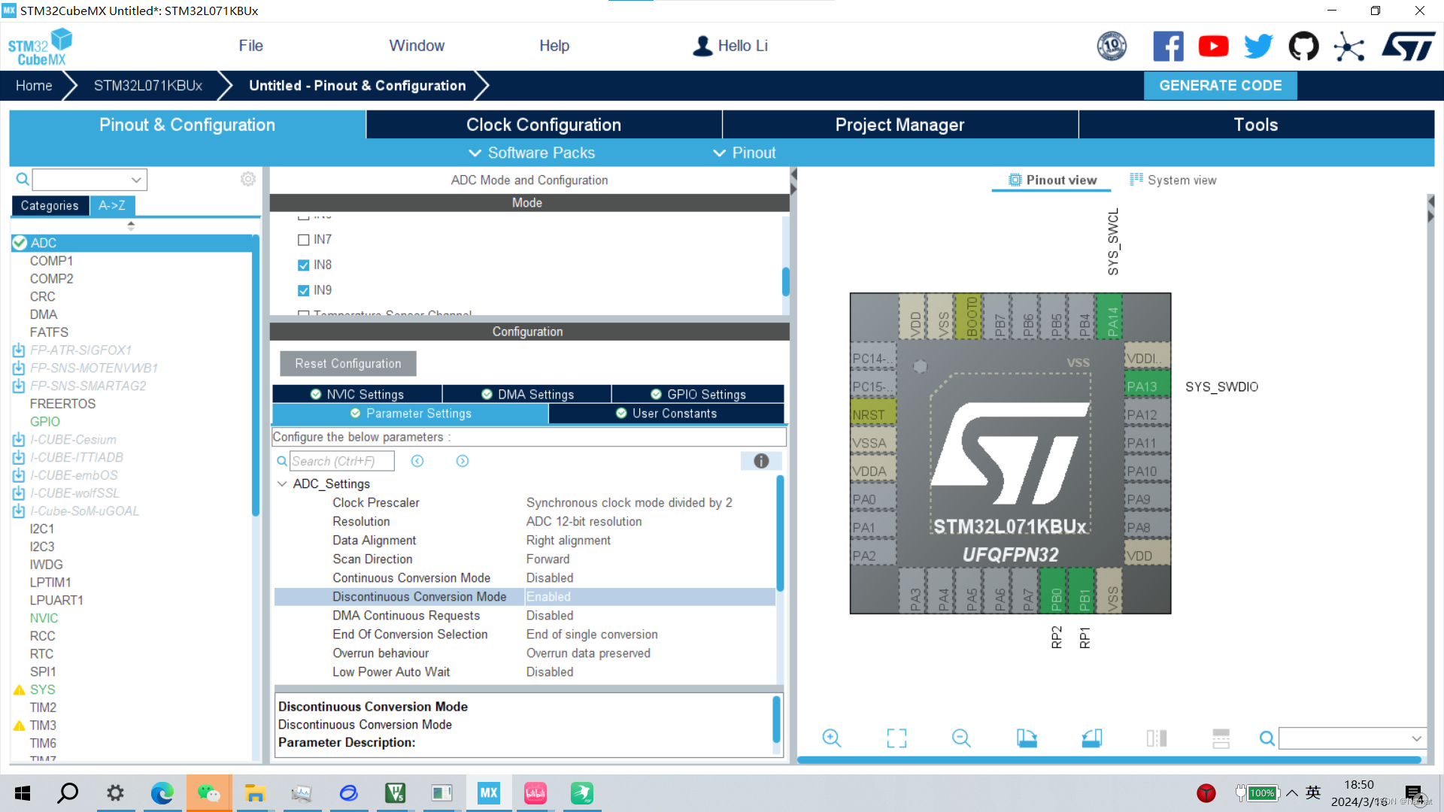Switch to System view
Image resolution: width=1444 pixels, height=812 pixels.
coord(1173,180)
